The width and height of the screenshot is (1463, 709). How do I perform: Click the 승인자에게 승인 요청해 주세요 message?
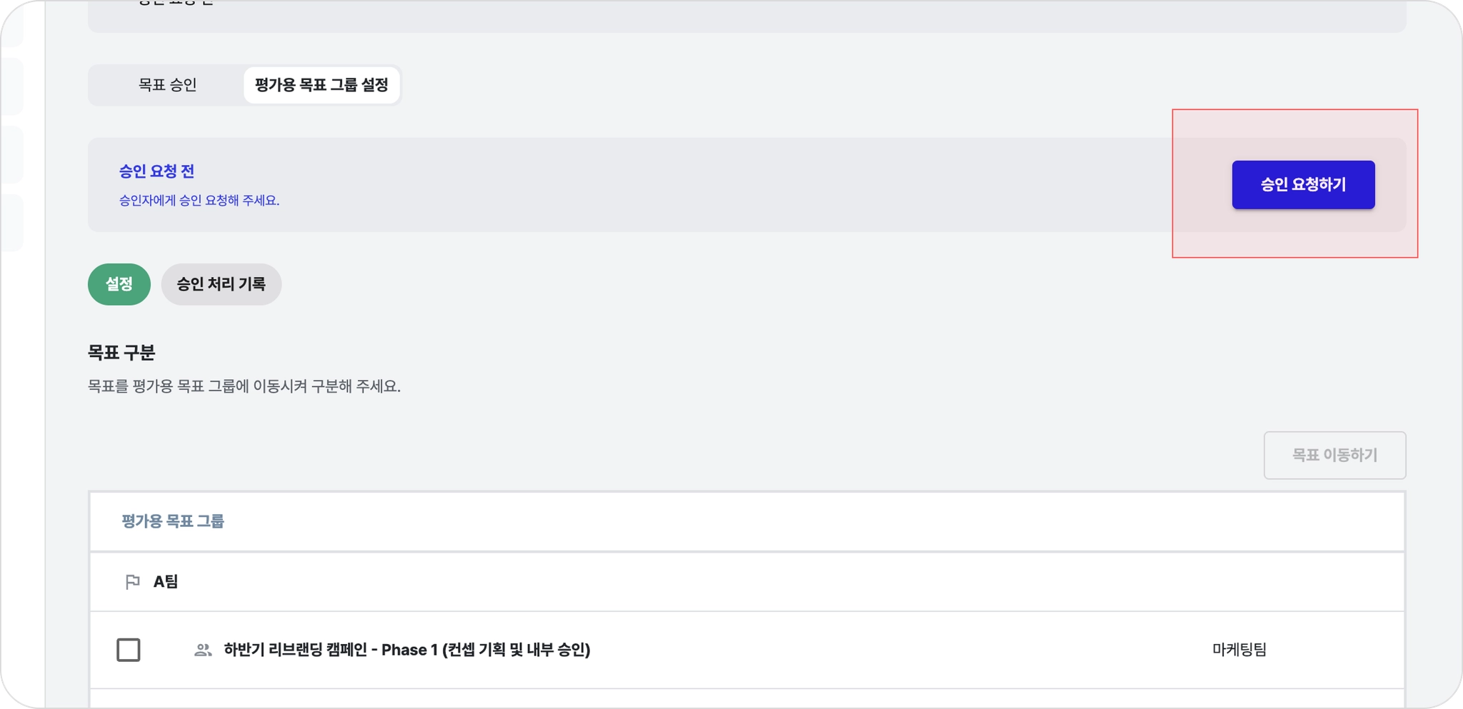199,201
